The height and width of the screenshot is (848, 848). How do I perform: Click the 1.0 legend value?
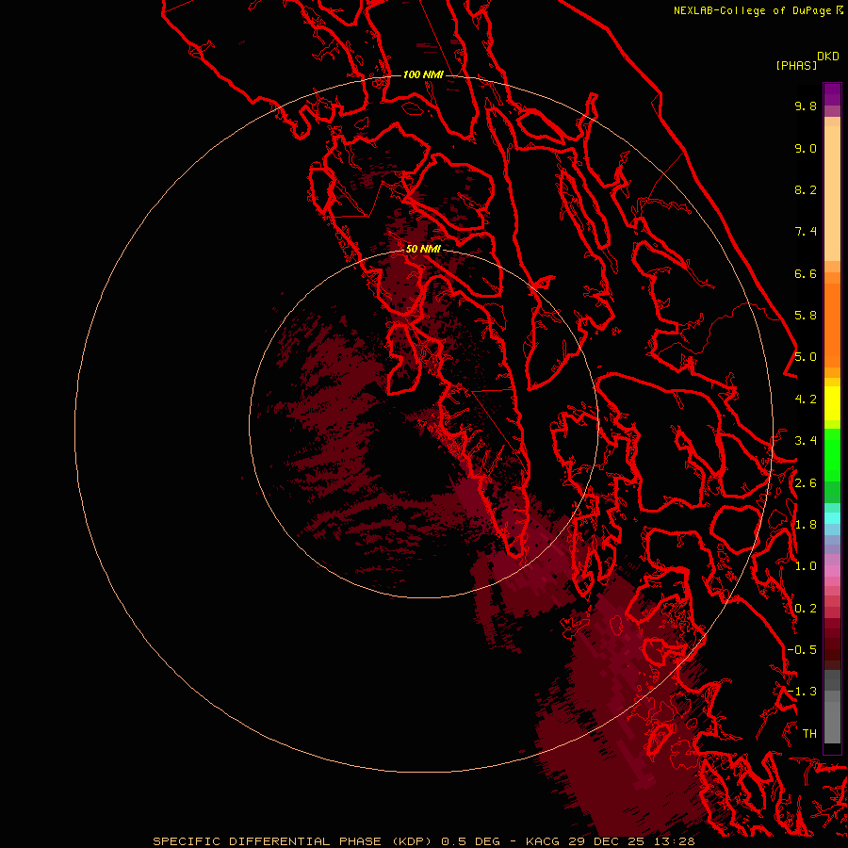coord(806,566)
